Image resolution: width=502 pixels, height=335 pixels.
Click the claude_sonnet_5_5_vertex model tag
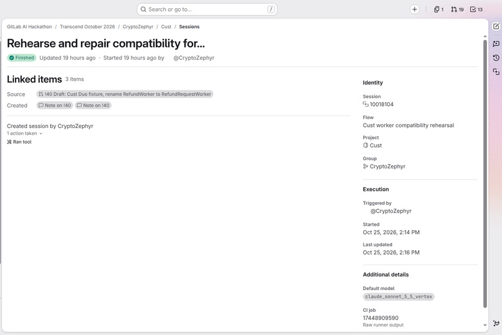[x=399, y=296]
